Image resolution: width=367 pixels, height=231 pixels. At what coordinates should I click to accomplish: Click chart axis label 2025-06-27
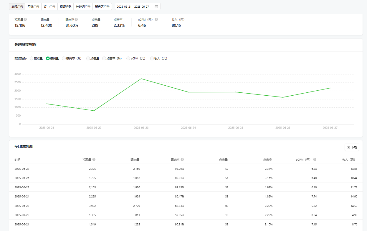[330, 128]
